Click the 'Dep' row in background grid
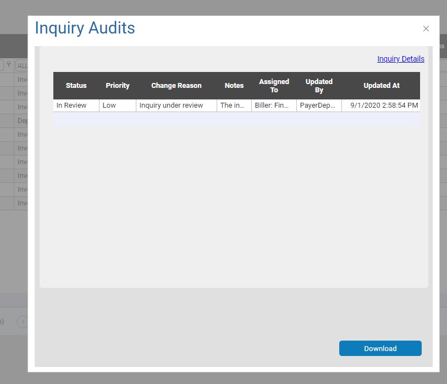The image size is (447, 384). 14,121
